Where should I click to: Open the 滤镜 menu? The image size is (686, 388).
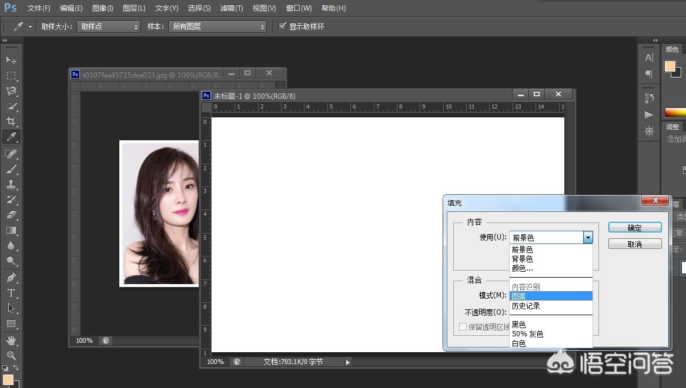pyautogui.click(x=231, y=8)
